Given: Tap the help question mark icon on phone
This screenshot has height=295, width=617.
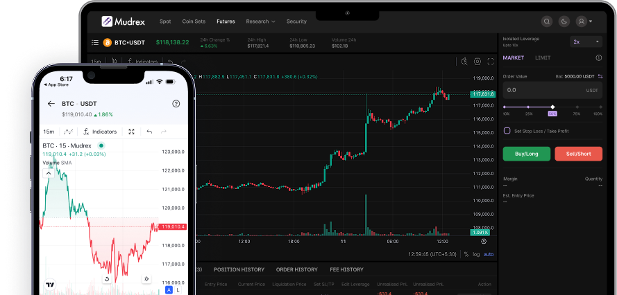Looking at the screenshot, I should tap(176, 104).
